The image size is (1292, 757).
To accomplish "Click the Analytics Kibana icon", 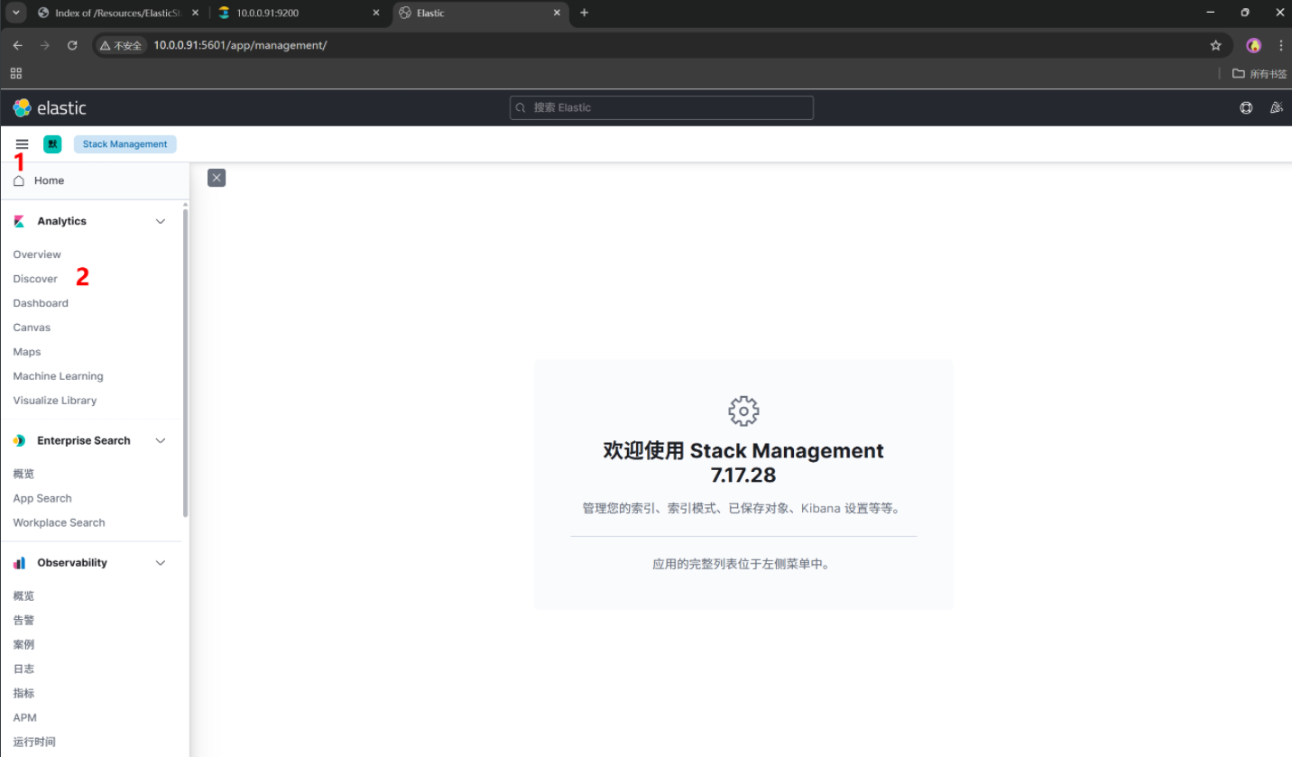I will pyautogui.click(x=19, y=221).
